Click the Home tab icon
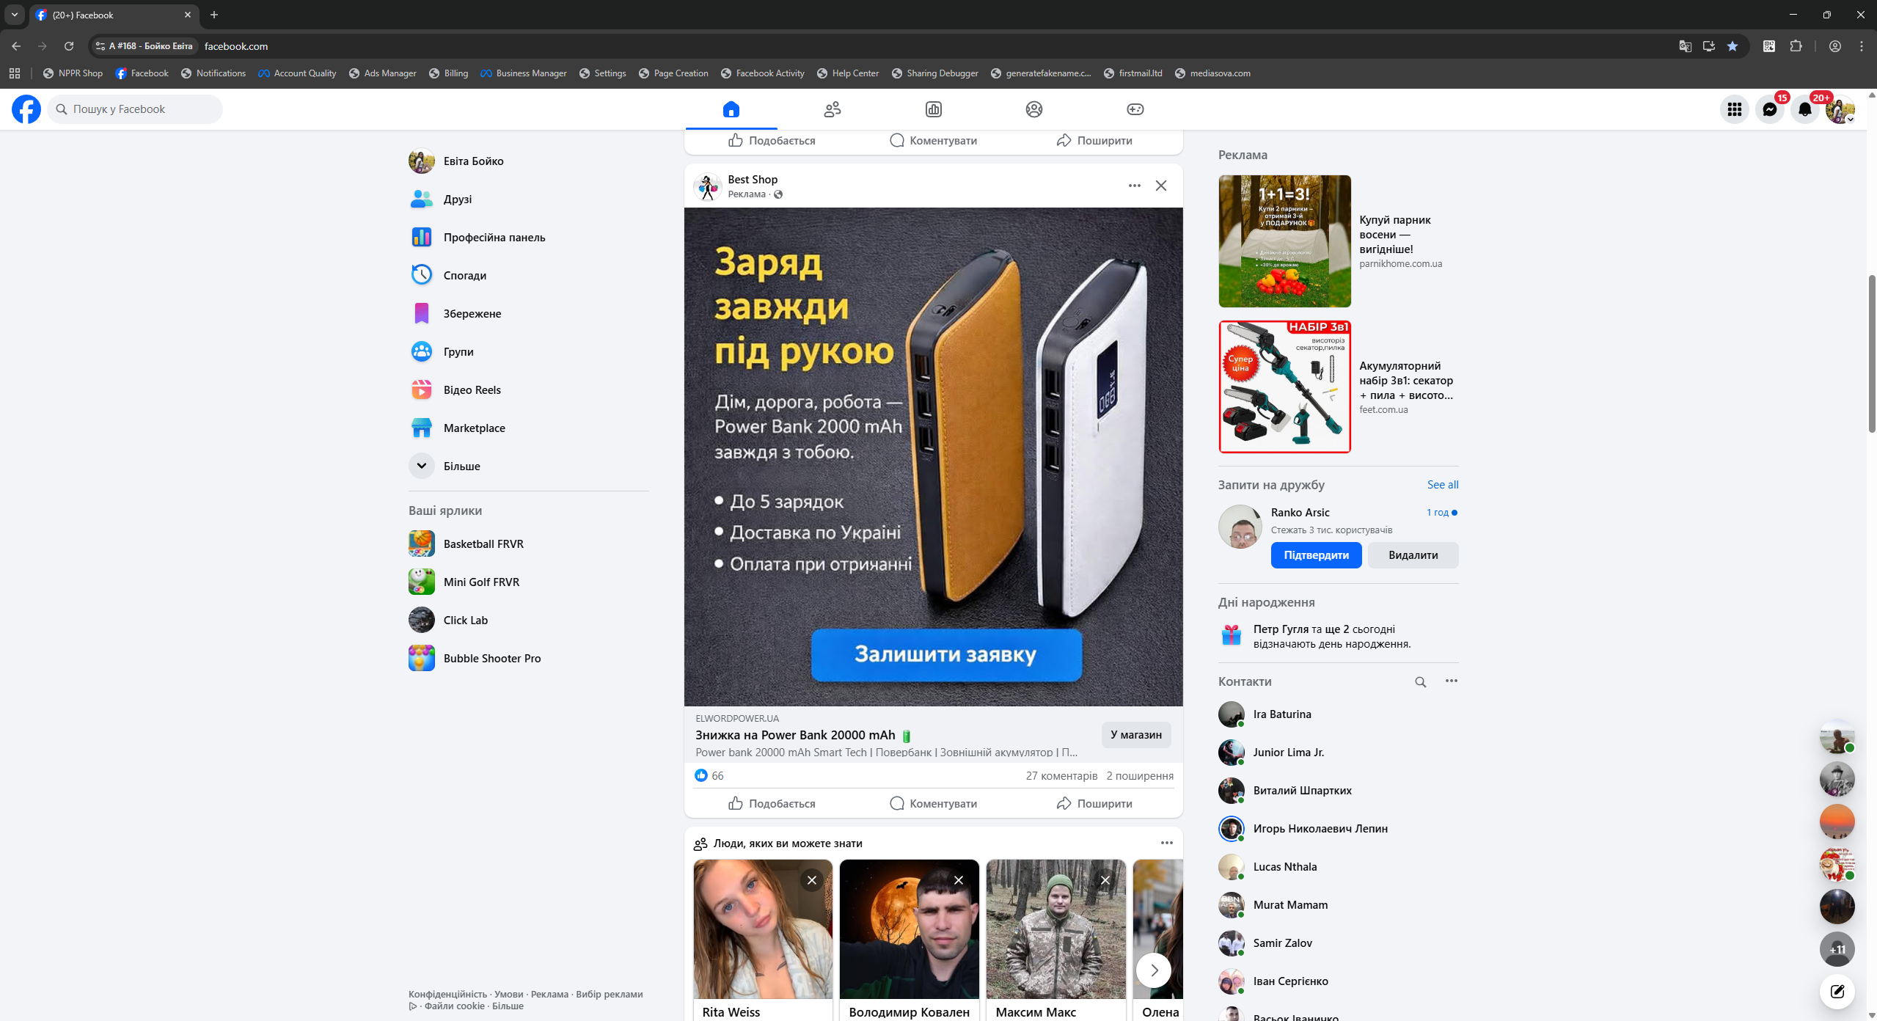Viewport: 1877px width, 1021px height. [x=731, y=109]
